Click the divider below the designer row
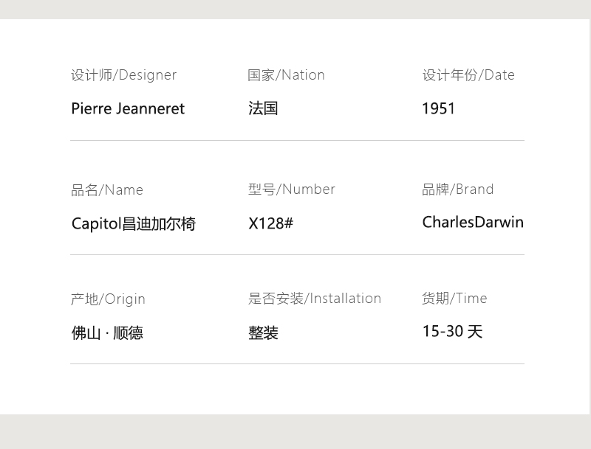This screenshot has height=449, width=591. [297, 140]
